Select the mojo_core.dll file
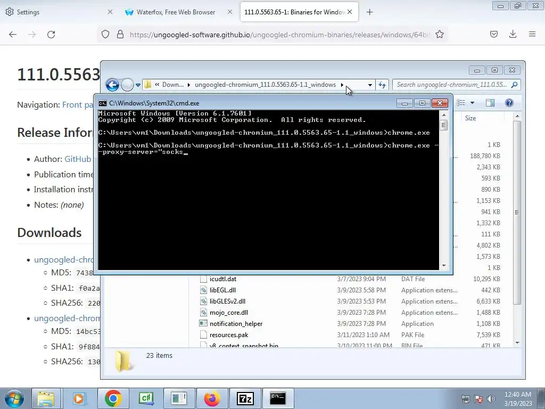This screenshot has width=545, height=409. pos(229,312)
